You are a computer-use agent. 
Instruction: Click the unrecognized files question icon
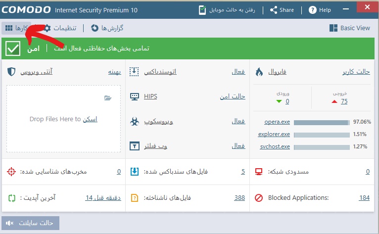(x=135, y=198)
